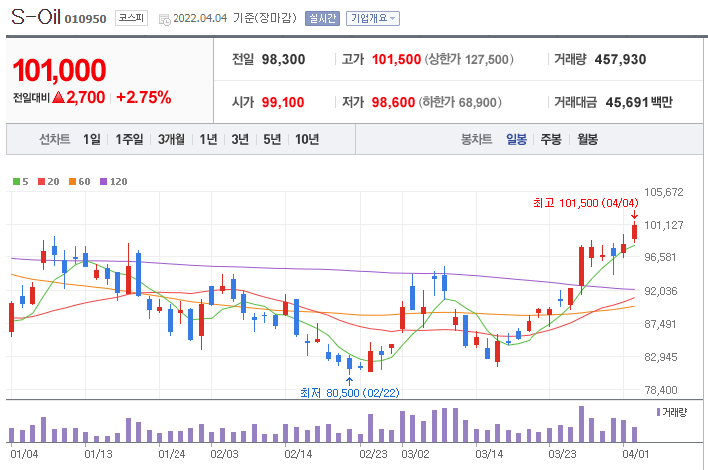Select the 5년 line chart tab
Image resolution: width=708 pixels, height=470 pixels.
click(272, 139)
